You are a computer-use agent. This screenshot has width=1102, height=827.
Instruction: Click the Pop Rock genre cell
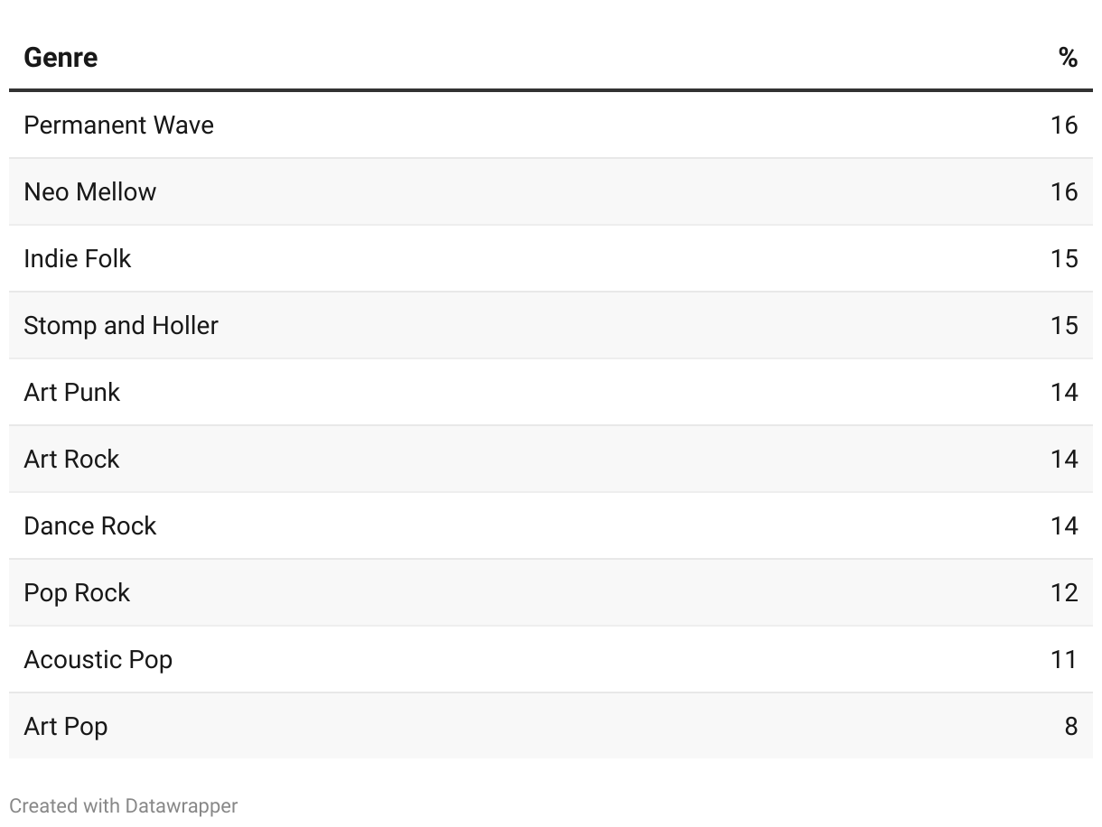coord(77,592)
